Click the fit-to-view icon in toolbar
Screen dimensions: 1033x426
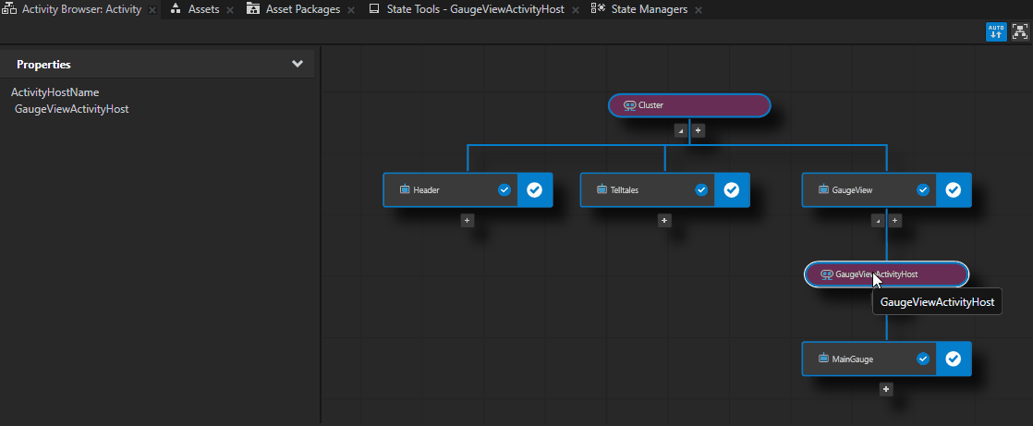click(x=1019, y=31)
